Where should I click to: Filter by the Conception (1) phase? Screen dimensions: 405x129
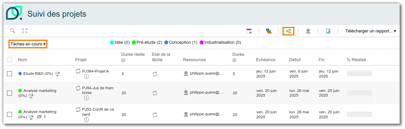tap(181, 42)
